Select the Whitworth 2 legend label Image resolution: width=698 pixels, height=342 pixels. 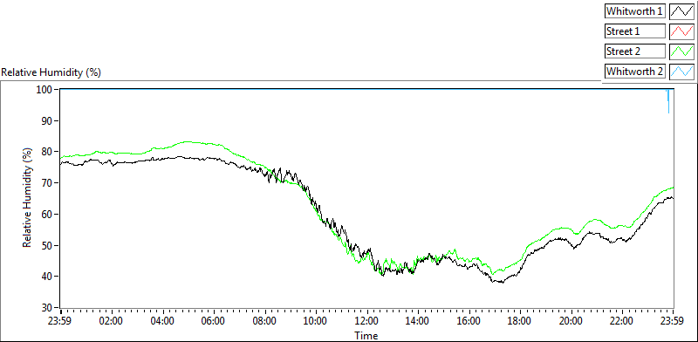pyautogui.click(x=635, y=72)
